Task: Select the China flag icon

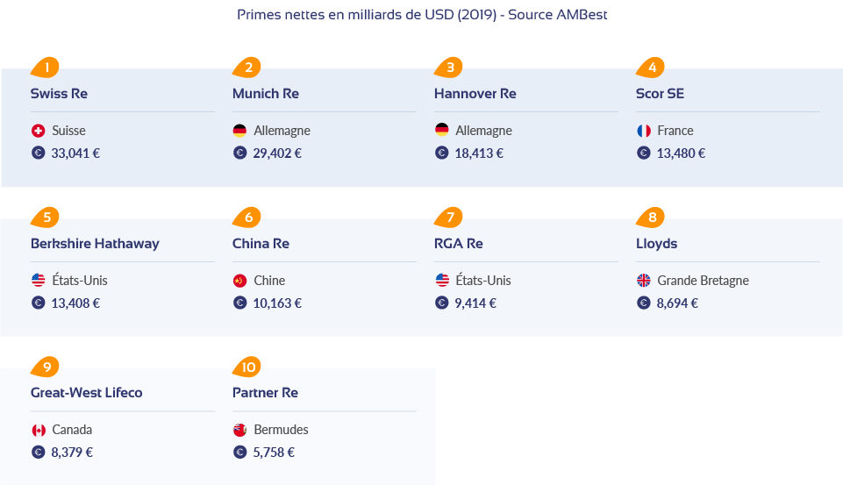Action: 239,281
